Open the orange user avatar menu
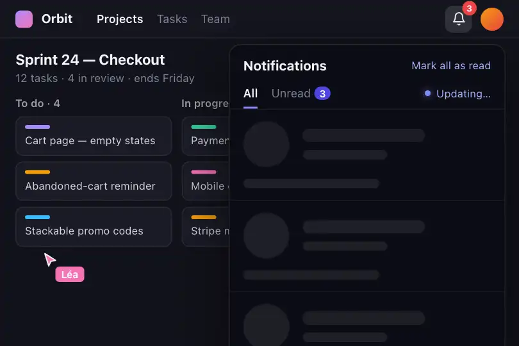Image resolution: width=519 pixels, height=346 pixels. [492, 19]
